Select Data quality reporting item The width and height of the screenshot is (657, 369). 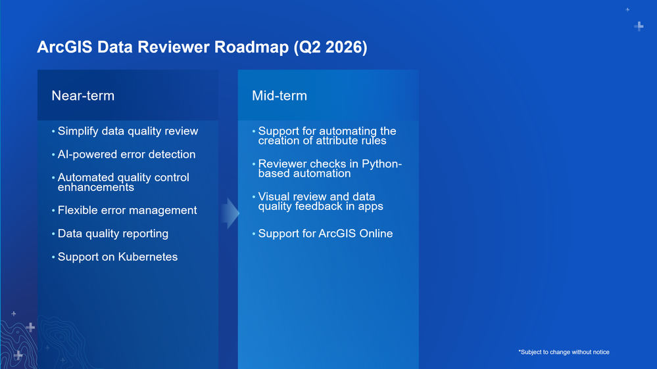(x=112, y=234)
